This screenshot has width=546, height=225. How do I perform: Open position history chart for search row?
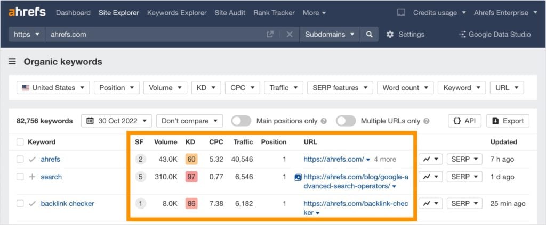(x=430, y=177)
